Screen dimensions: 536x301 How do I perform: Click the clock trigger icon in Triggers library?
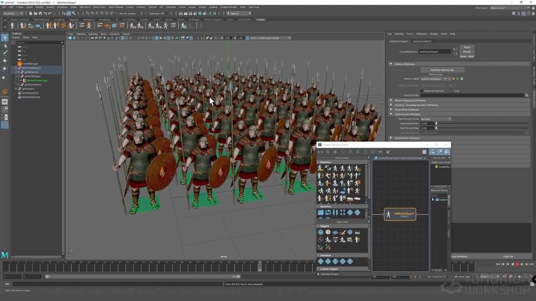(328, 232)
